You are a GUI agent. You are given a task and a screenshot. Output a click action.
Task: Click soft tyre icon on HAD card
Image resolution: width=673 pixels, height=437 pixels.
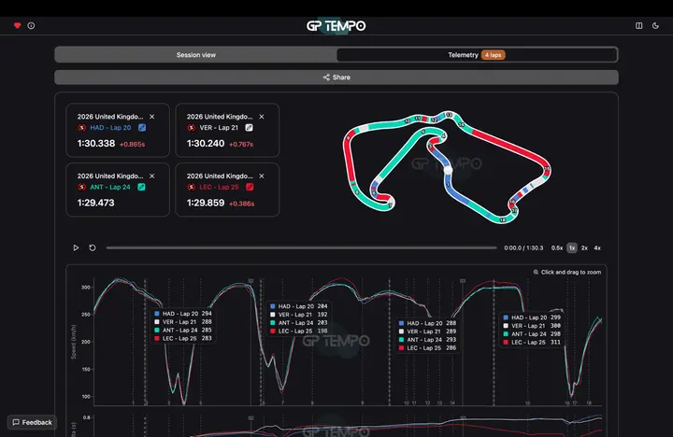pos(81,127)
